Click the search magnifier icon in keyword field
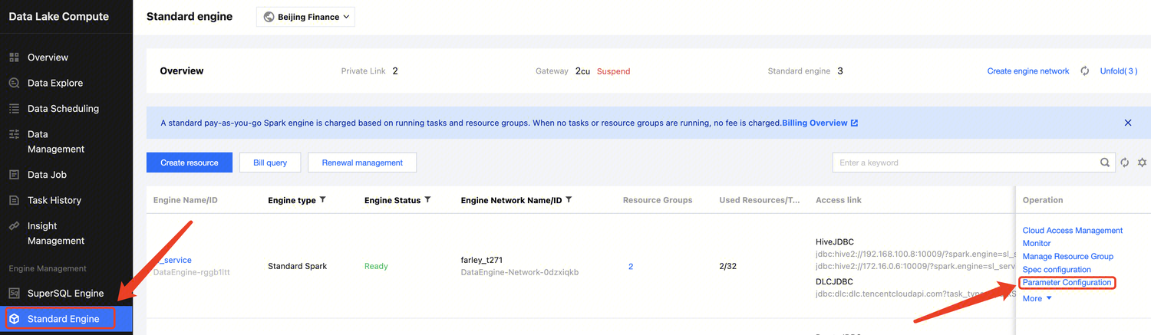Viewport: 1151px width, 335px height. [1105, 163]
